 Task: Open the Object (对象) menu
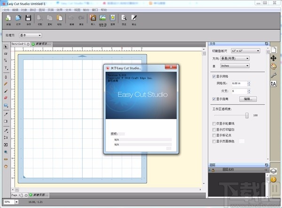[x=24, y=10]
